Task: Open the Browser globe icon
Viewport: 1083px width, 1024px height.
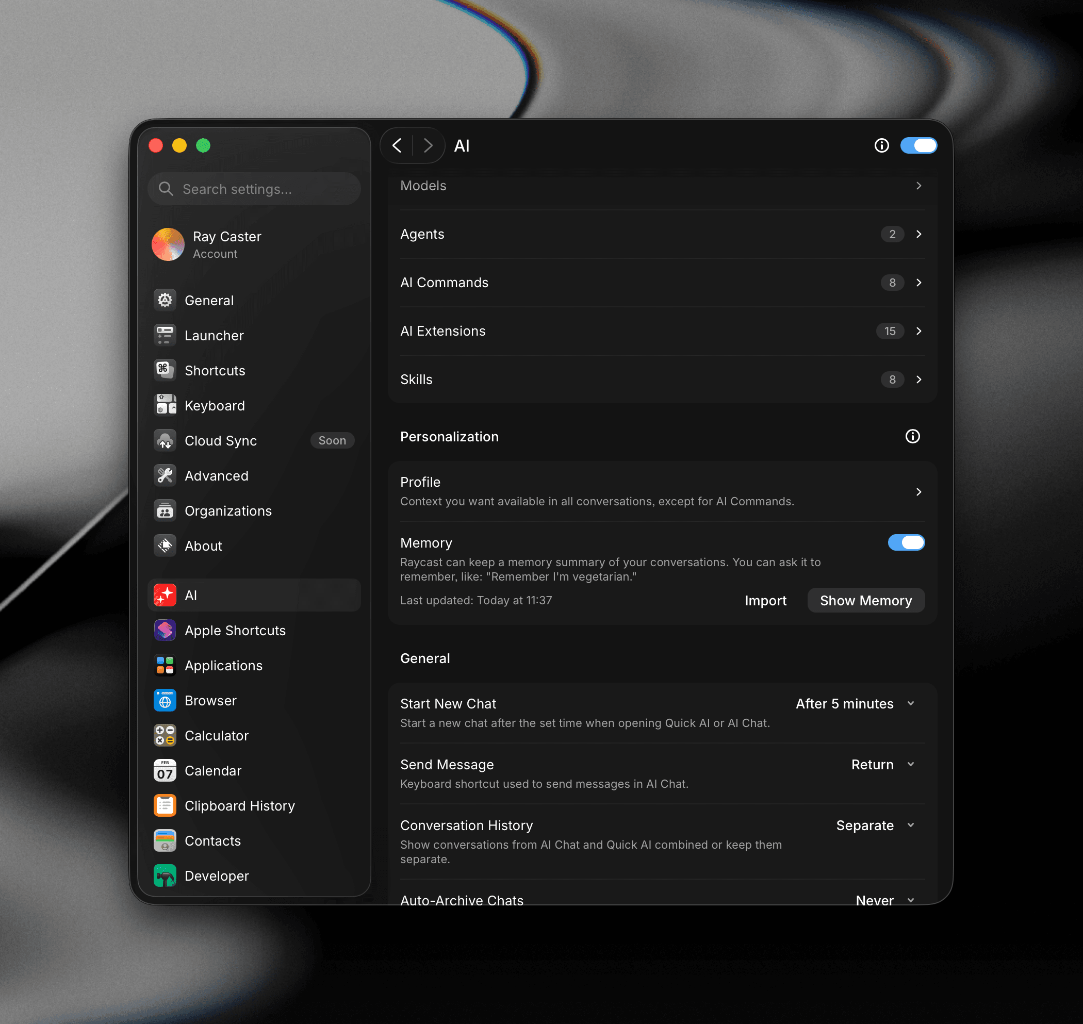Action: (165, 700)
